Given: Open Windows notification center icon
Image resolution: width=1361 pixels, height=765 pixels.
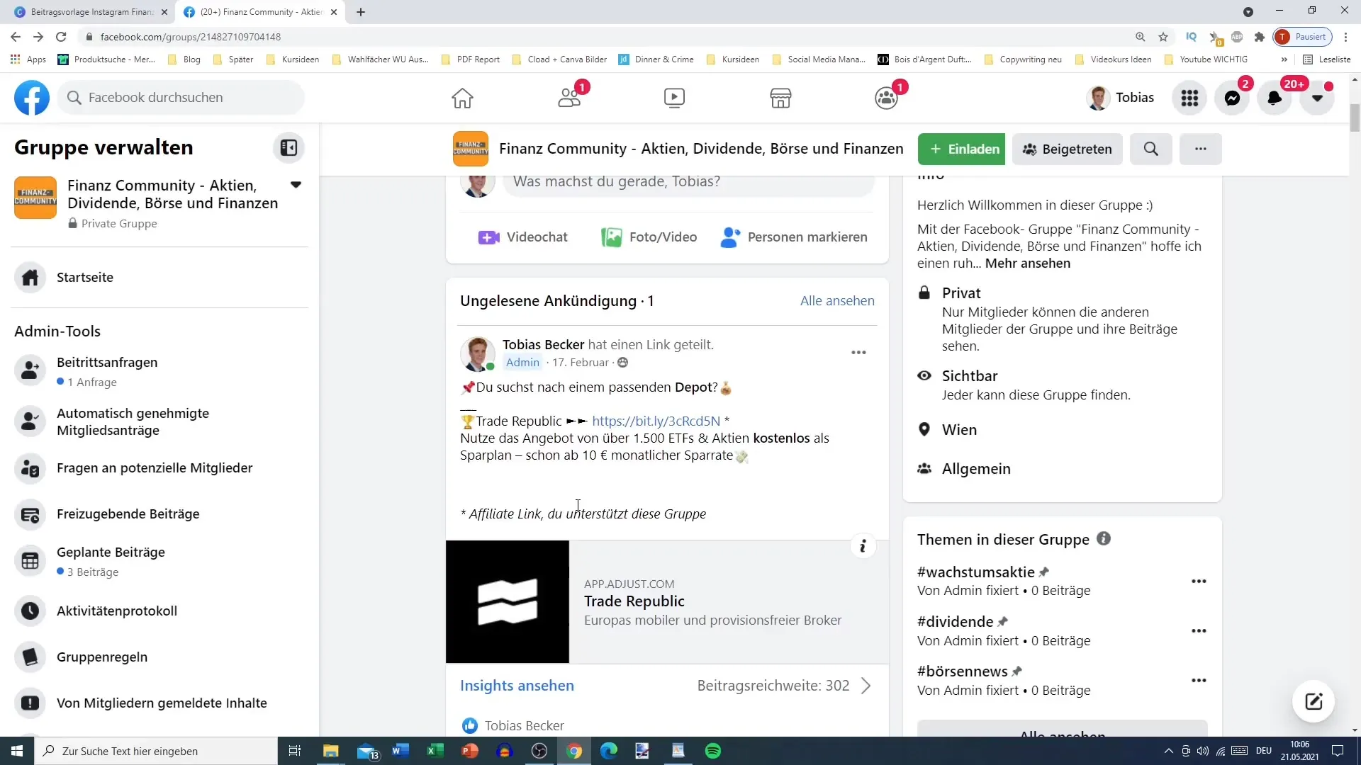Looking at the screenshot, I should point(1338,751).
